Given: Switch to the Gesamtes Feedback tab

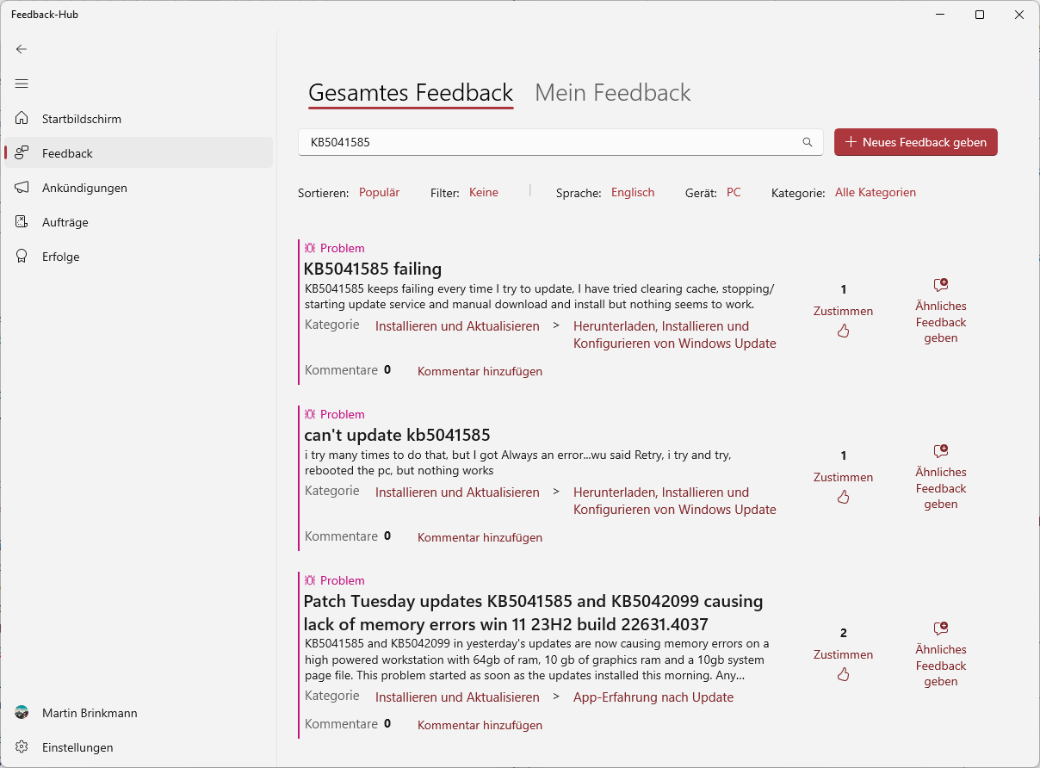Looking at the screenshot, I should 411,92.
